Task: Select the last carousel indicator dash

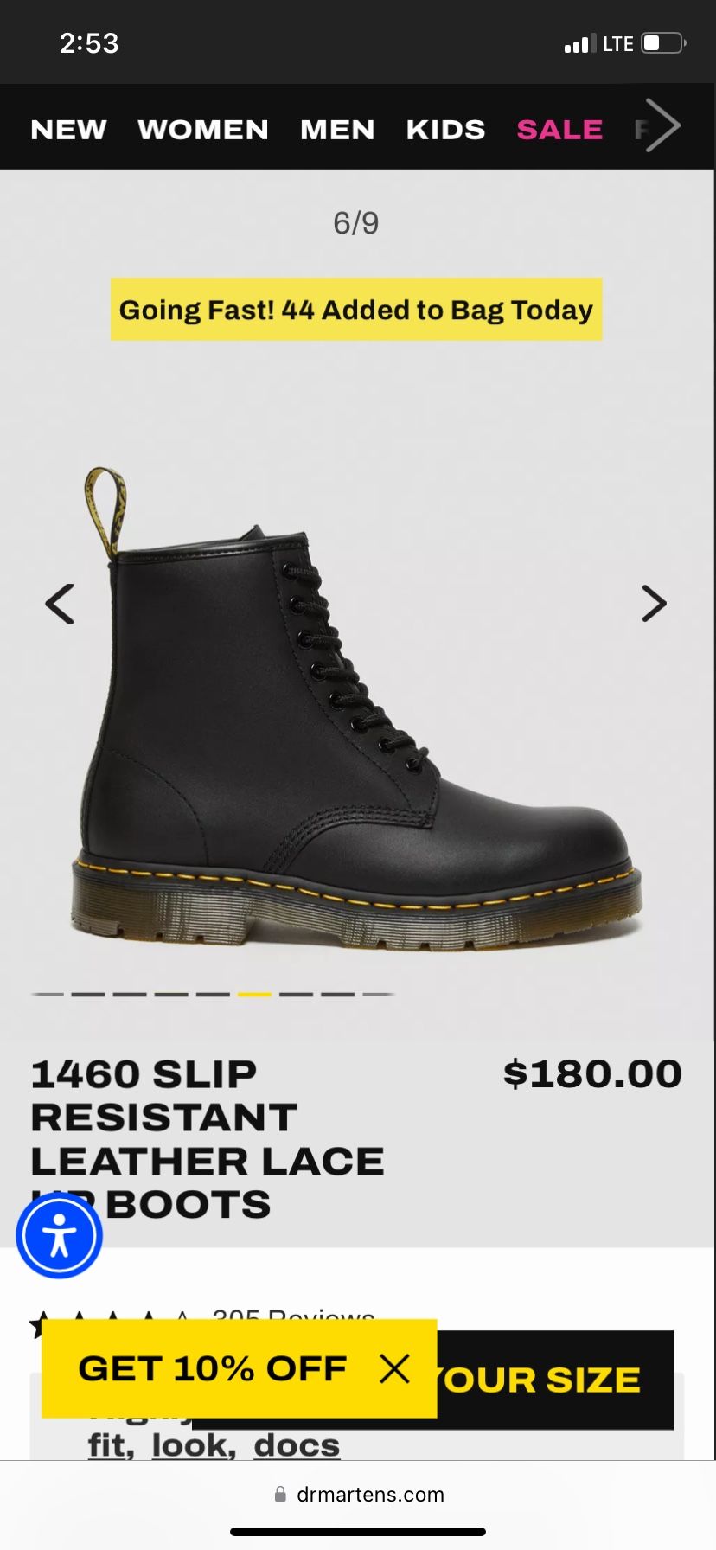Action: tap(379, 995)
